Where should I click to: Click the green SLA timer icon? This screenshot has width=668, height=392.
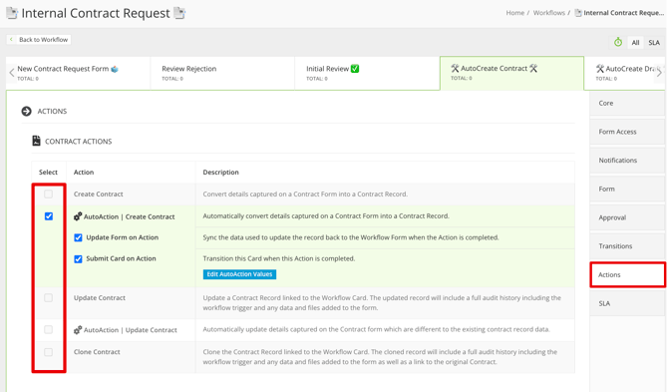tap(618, 42)
